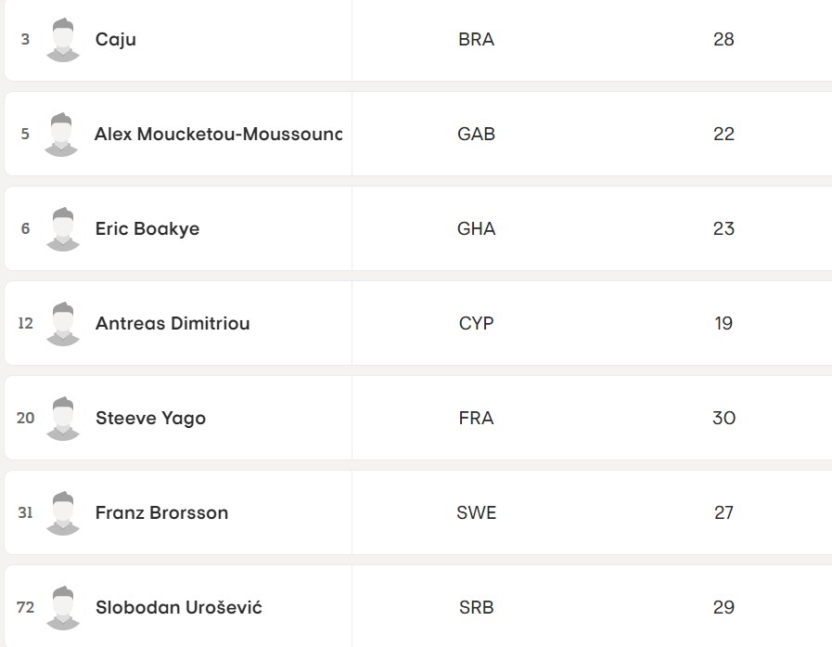The width and height of the screenshot is (832, 647).
Task: Click Antreas Dimitriou's avatar icon
Action: [62, 324]
